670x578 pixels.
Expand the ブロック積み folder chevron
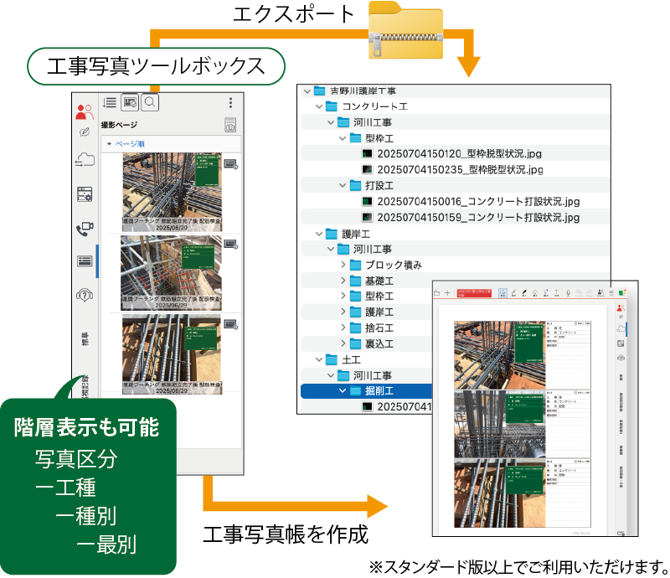343,265
